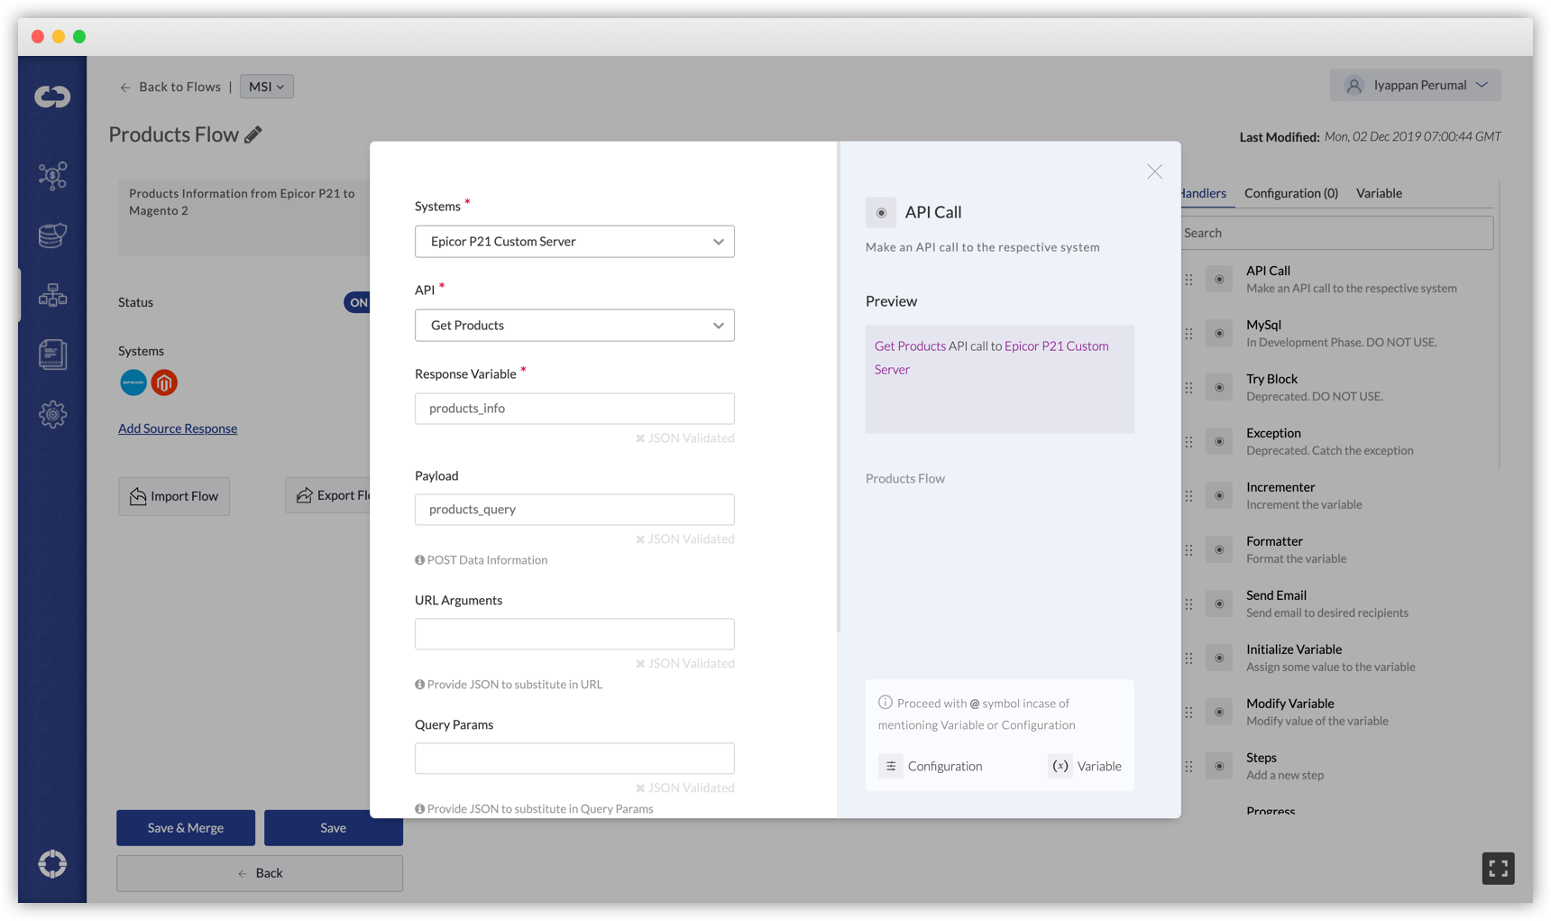Viewport: 1551px width, 921px height.
Task: Click the Variable option in hint box
Action: pos(1087,766)
